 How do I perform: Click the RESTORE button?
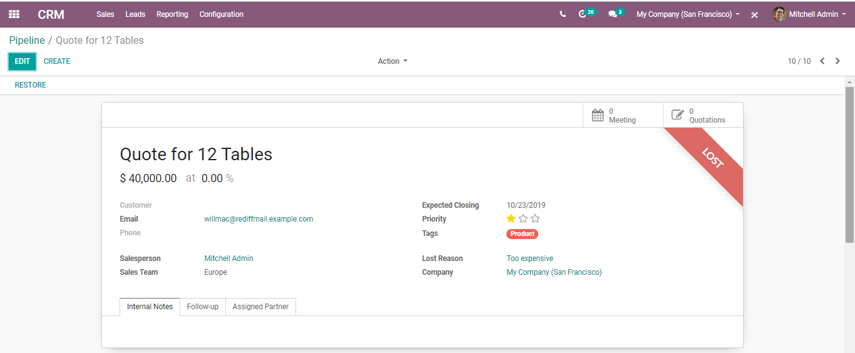[x=31, y=85]
